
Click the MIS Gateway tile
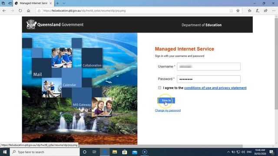point(82,97)
